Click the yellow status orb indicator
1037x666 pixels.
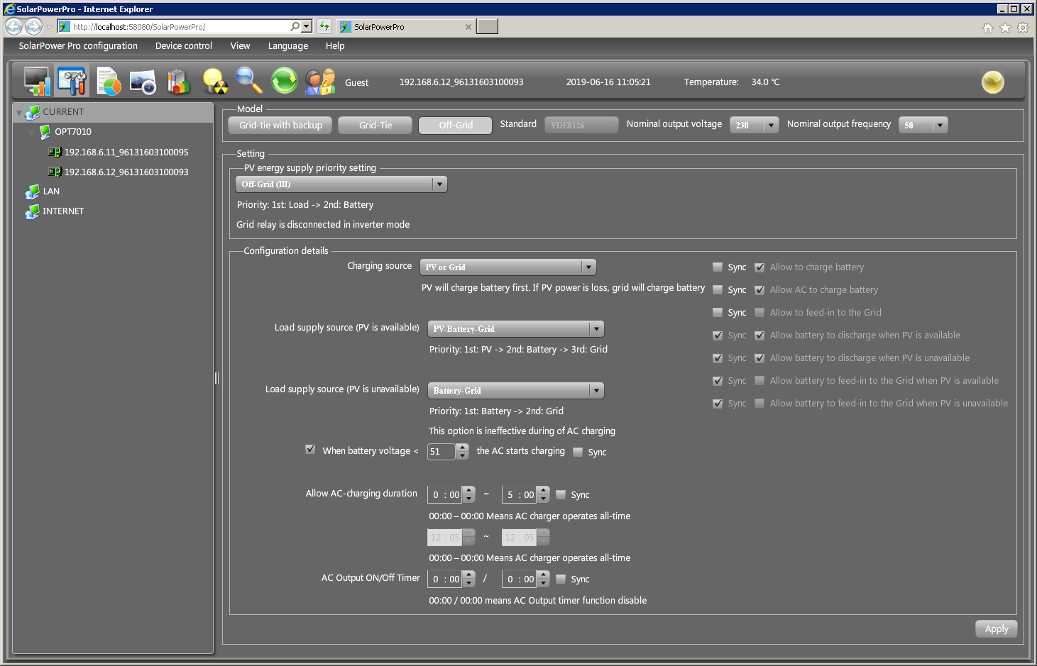point(992,82)
